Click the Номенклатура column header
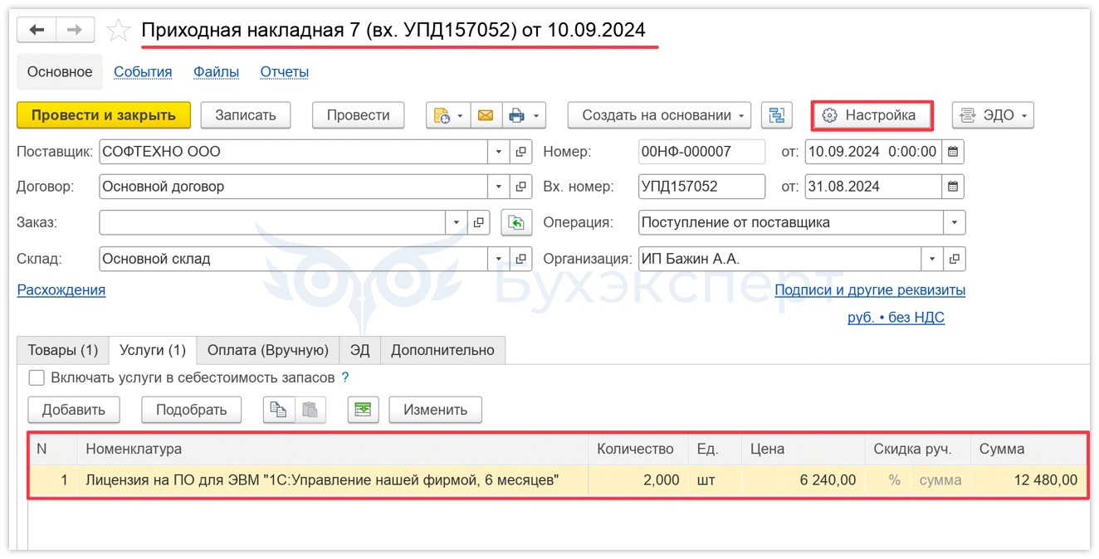The height and width of the screenshot is (559, 1099). (x=333, y=449)
